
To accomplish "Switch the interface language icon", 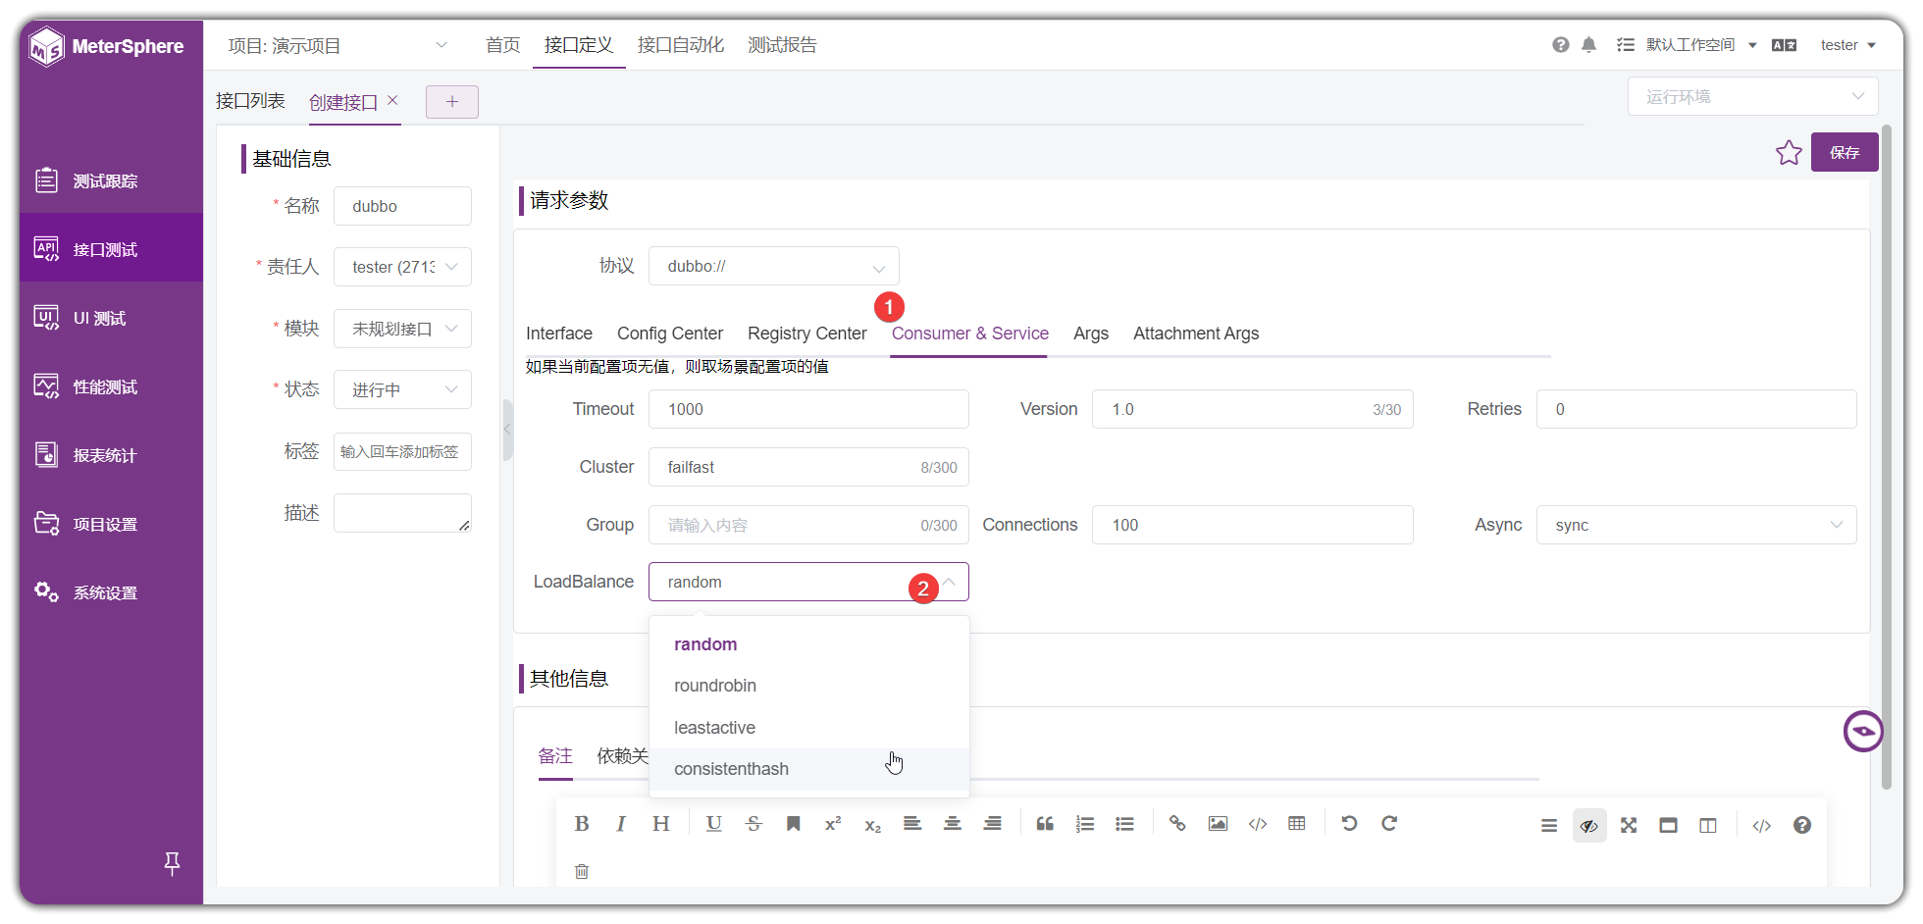I will tap(1784, 45).
